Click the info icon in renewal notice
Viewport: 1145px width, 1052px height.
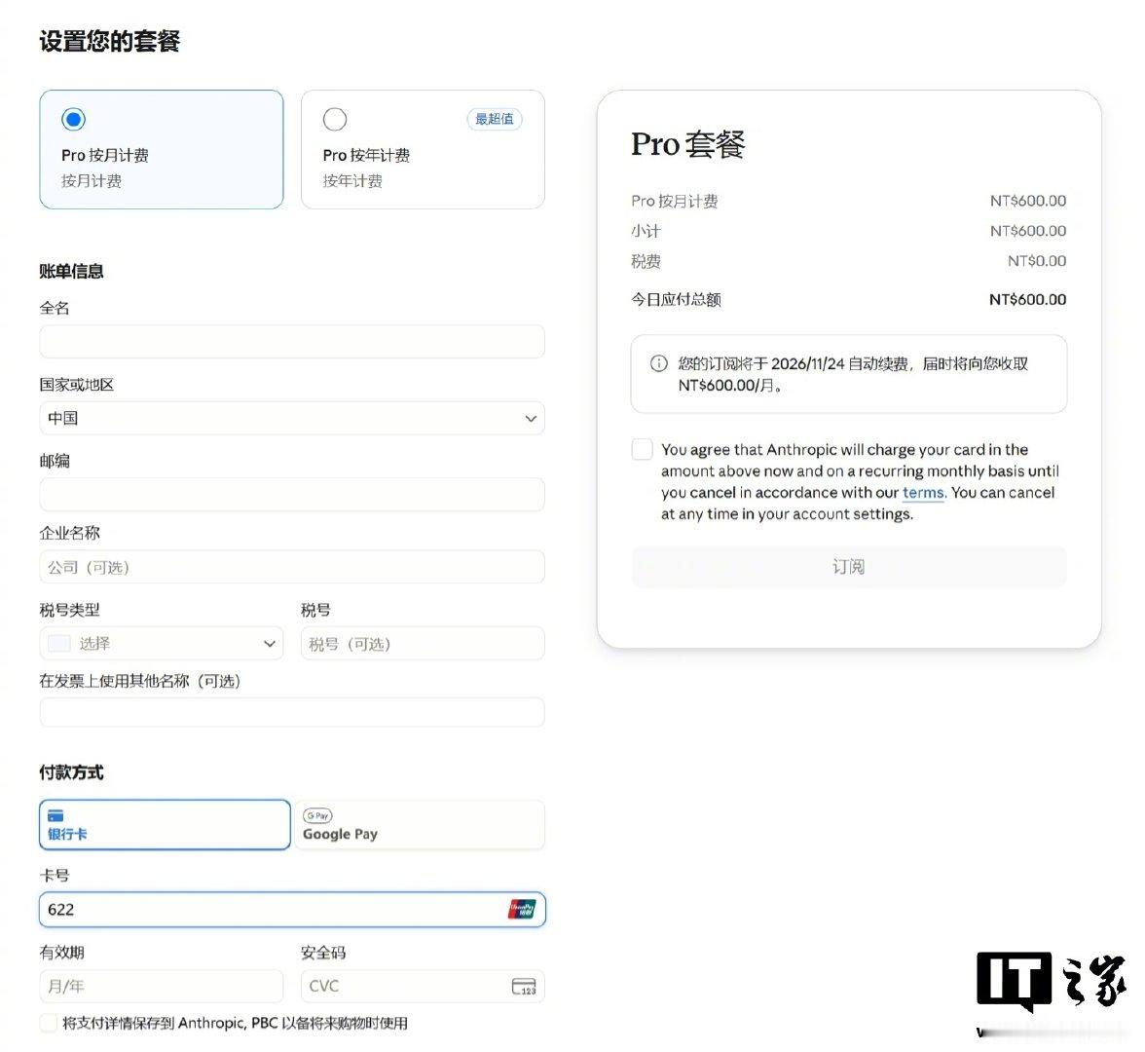[658, 363]
